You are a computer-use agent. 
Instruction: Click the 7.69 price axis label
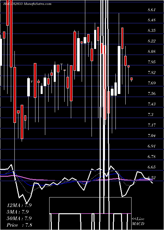point(152,83)
